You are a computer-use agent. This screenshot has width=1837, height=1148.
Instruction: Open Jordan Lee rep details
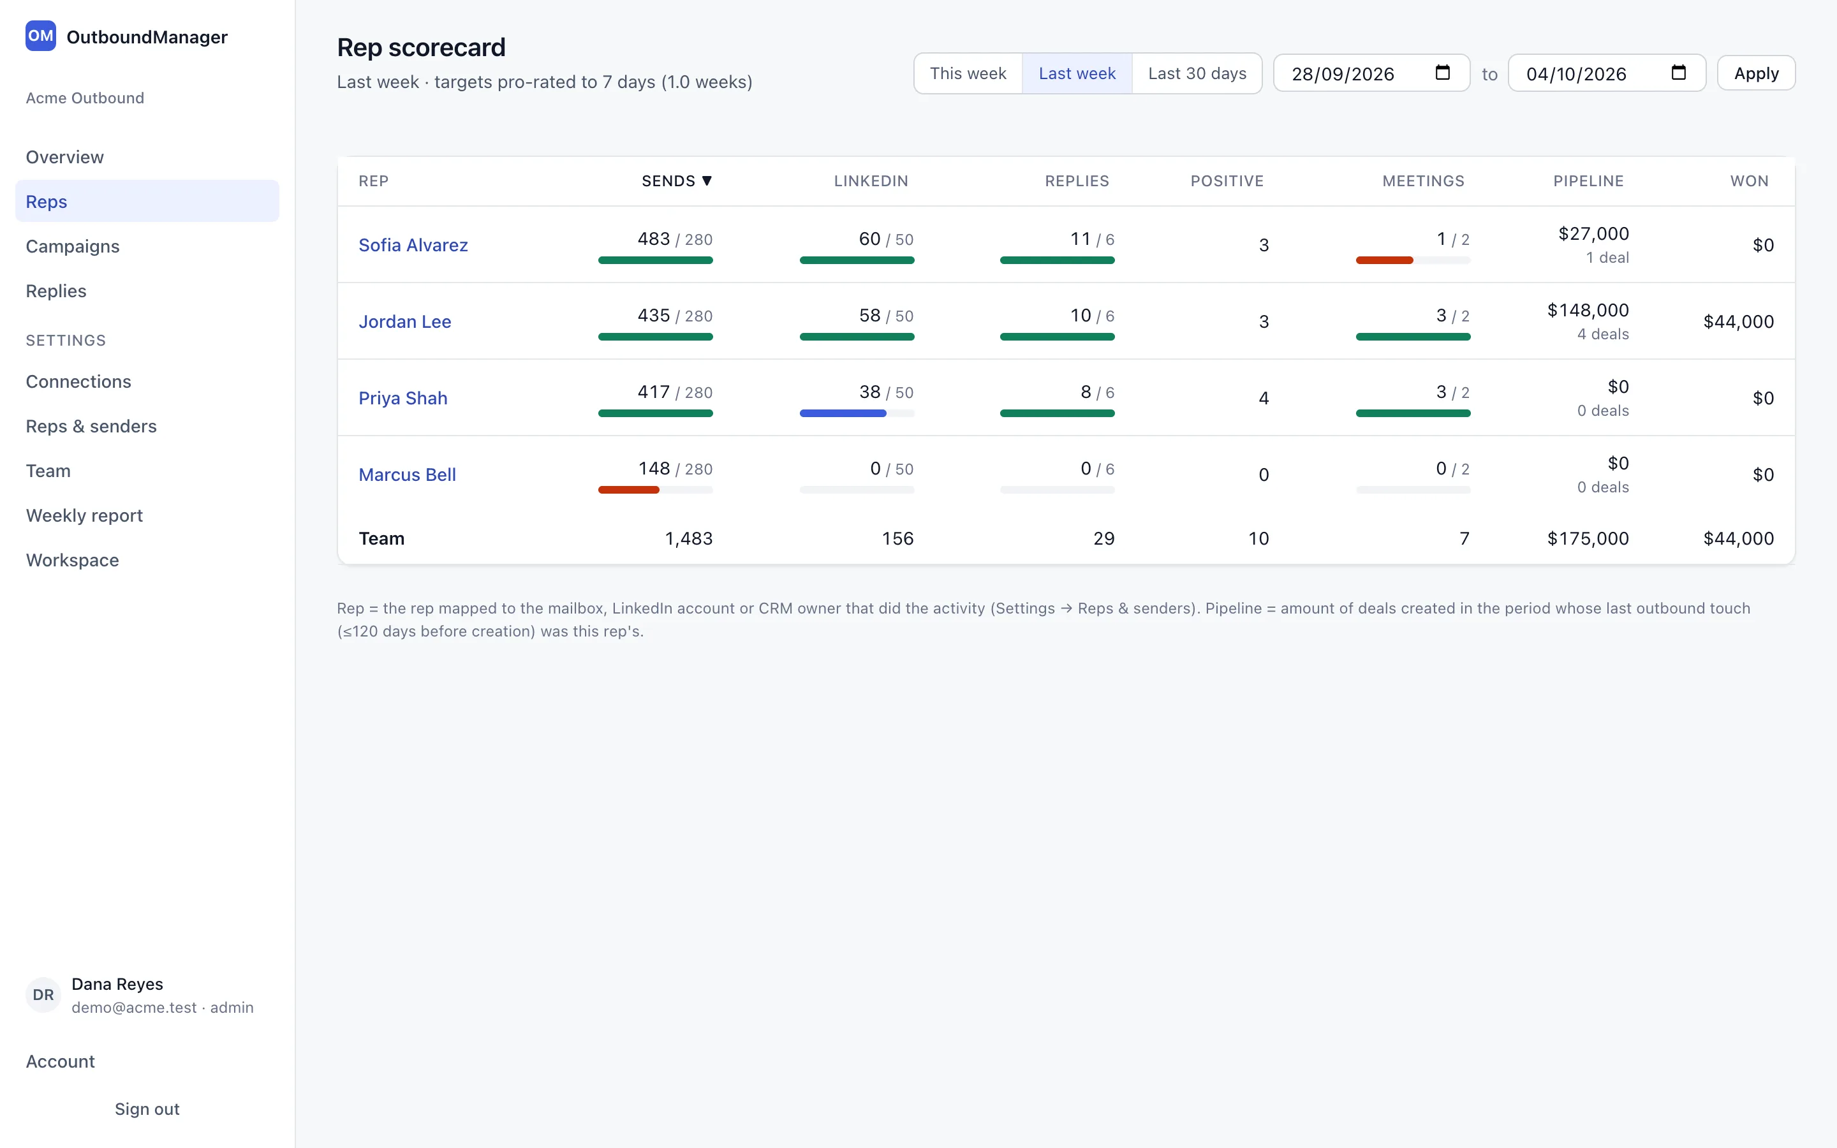tap(404, 322)
